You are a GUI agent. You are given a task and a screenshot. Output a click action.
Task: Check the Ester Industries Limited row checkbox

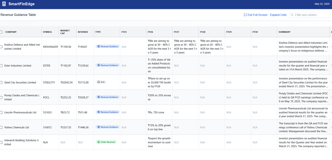click(x=1, y=66)
